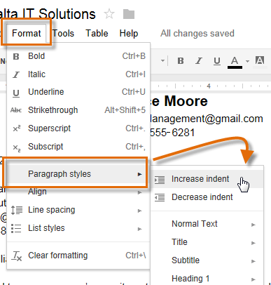
Task: Click the Title style label
Action: (179, 242)
